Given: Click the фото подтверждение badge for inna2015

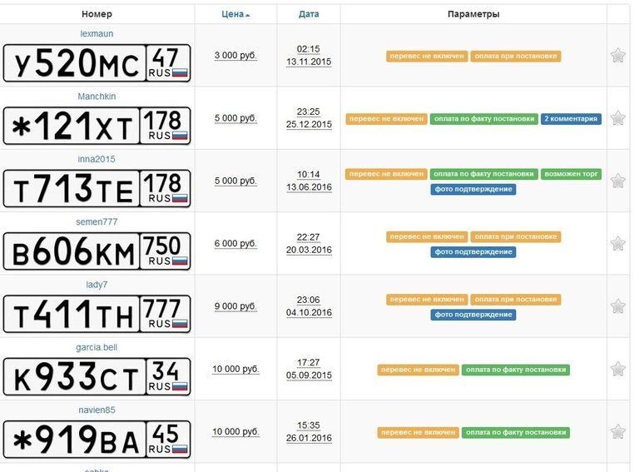Looking at the screenshot, I should [x=473, y=189].
